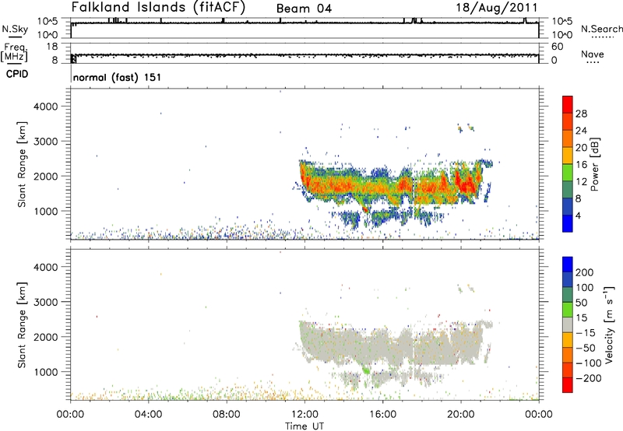
Task: Click the "04:00" time axis tick label
Action: pyautogui.click(x=148, y=415)
